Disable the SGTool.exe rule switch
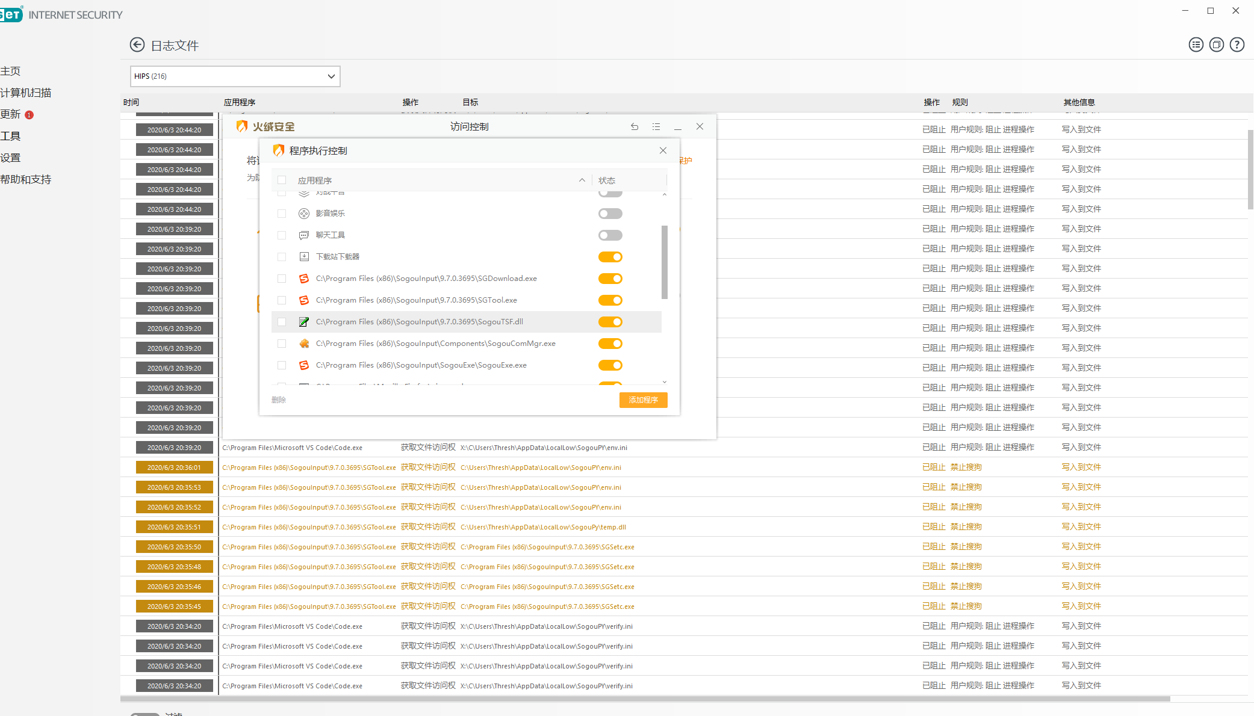Image resolution: width=1254 pixels, height=716 pixels. pos(610,300)
